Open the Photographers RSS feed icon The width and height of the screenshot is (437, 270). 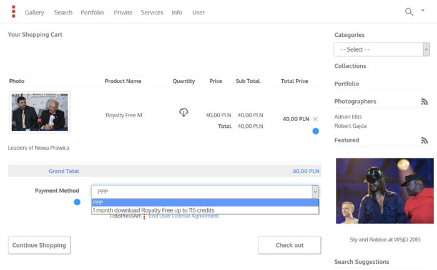pyautogui.click(x=424, y=102)
